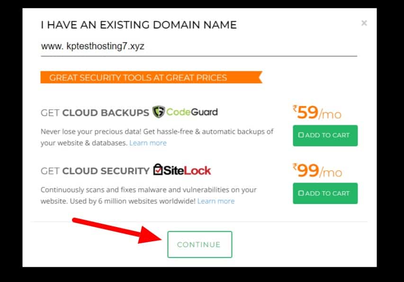Add CodeGuard cloud backups to cart
The width and height of the screenshot is (404, 282).
pos(325,135)
